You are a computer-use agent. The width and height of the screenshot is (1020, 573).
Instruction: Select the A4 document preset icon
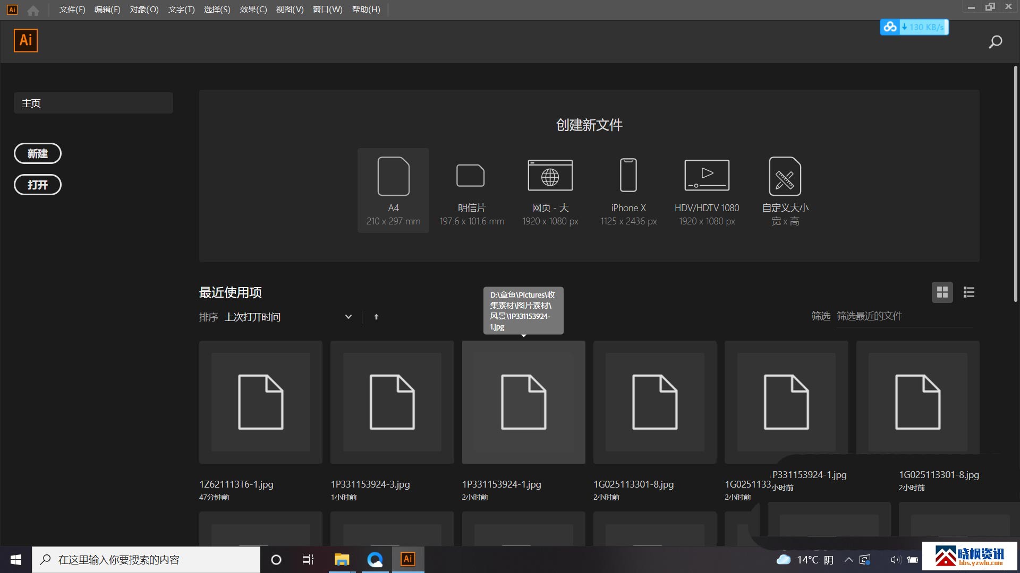393,176
